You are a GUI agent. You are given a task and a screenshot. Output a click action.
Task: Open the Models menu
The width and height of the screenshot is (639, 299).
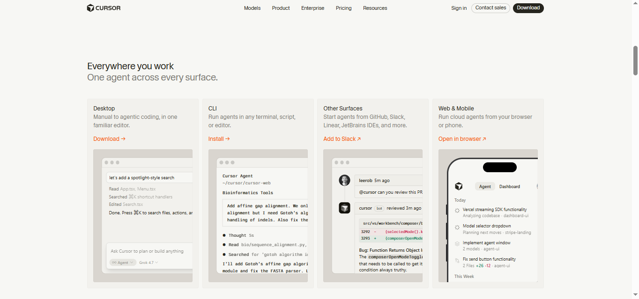click(x=252, y=8)
